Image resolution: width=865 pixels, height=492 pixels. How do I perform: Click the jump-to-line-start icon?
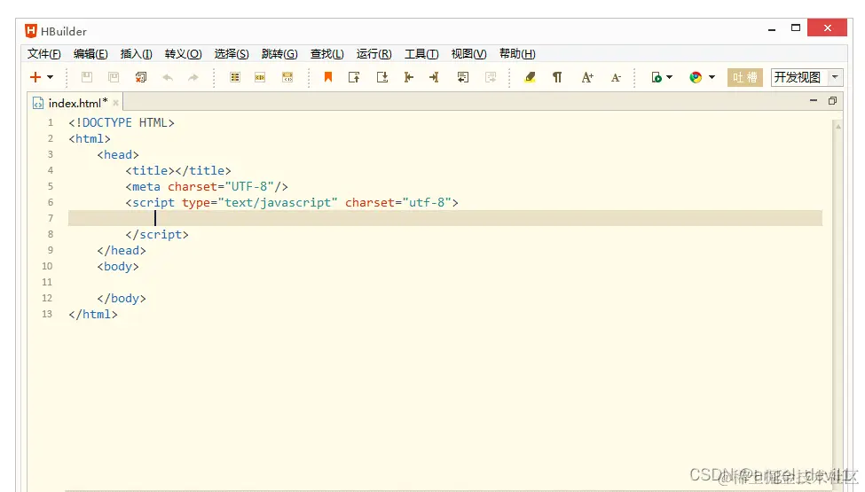[x=409, y=77]
